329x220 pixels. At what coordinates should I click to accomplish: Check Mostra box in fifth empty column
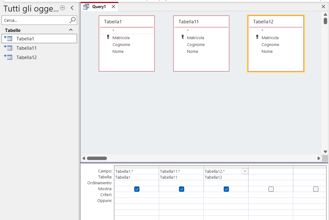316,189
